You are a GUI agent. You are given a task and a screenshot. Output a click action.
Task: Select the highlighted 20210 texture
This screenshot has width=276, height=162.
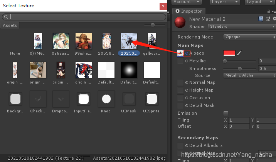click(129, 41)
